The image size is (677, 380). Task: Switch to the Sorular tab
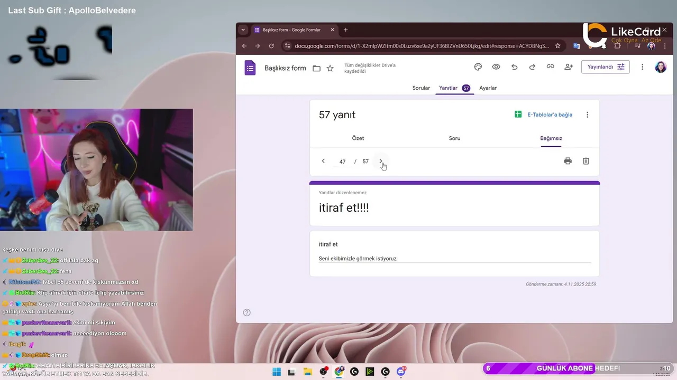(421, 88)
